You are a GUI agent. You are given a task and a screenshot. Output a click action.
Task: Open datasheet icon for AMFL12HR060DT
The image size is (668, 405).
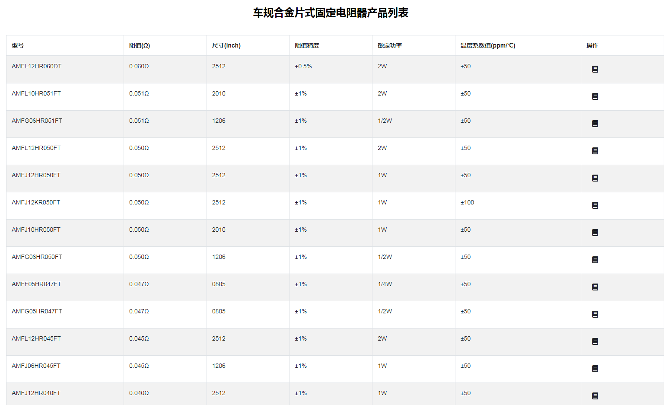click(595, 69)
